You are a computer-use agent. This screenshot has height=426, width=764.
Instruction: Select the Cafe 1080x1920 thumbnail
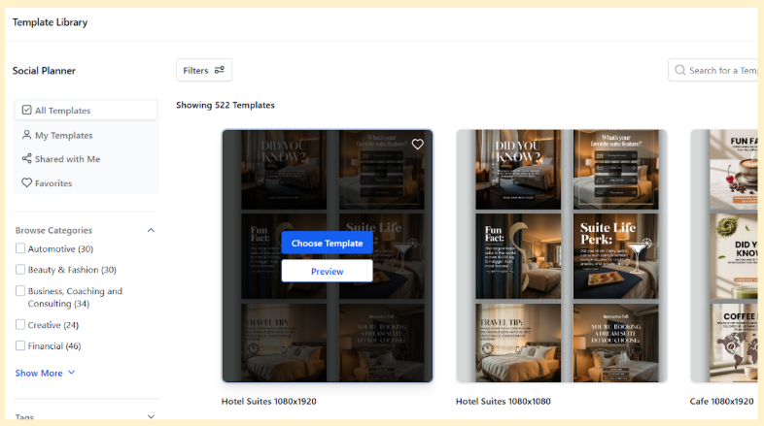pyautogui.click(x=724, y=256)
